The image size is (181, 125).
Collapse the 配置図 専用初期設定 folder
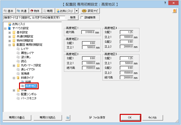10,45
